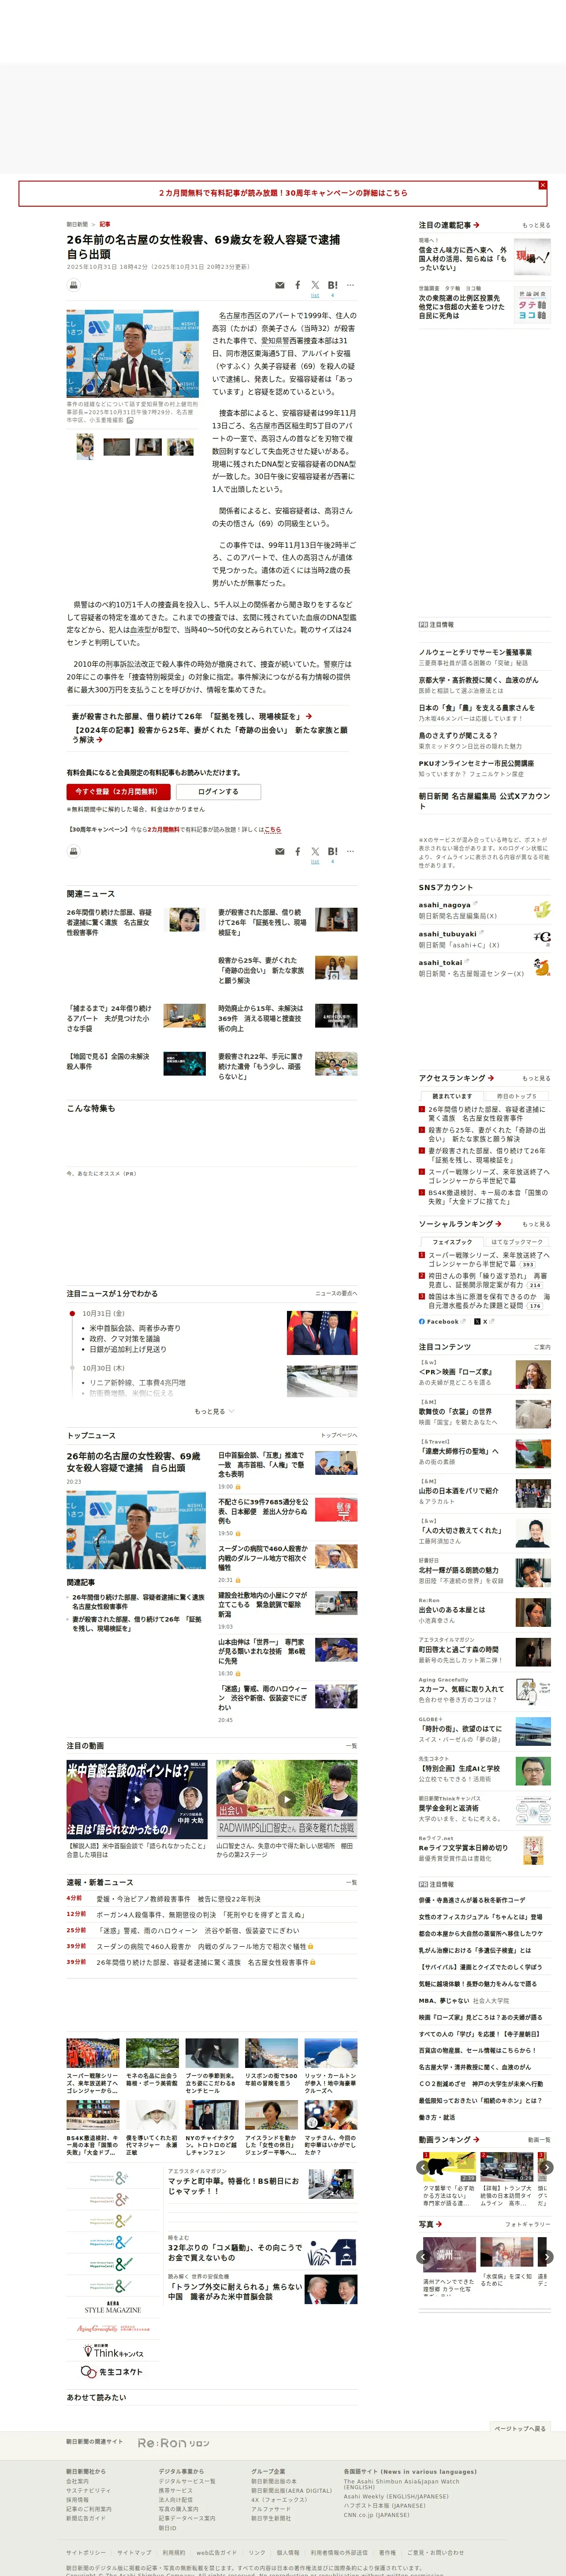The height and width of the screenshot is (2576, 566).
Task: Switch to 昨日のトップ５ ranking tab
Action: tap(516, 1096)
